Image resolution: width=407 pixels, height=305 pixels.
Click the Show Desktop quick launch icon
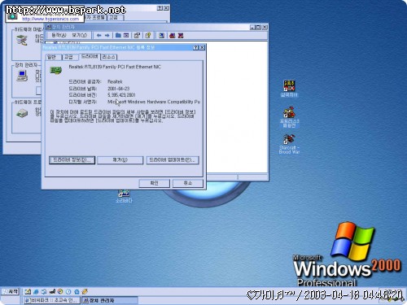coord(28,292)
